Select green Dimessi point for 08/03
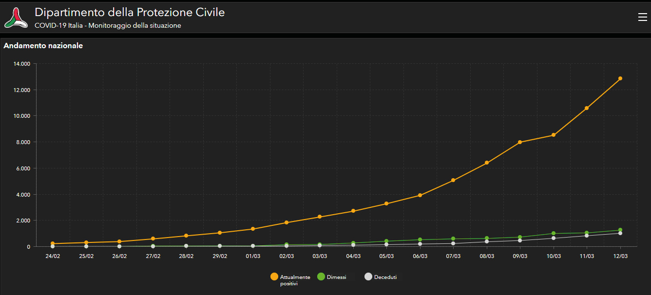Screen dimensions: 651x295 [487, 239]
